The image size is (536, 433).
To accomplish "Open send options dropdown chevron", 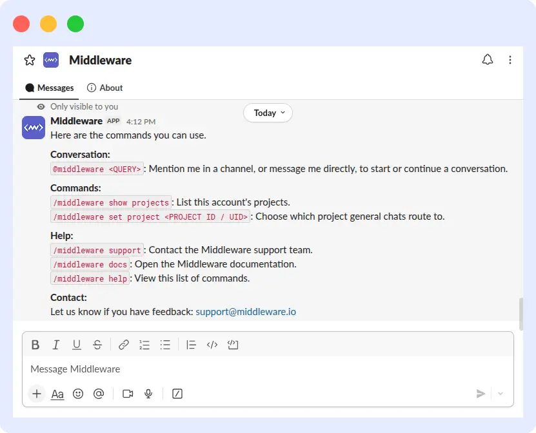I will click(x=501, y=394).
